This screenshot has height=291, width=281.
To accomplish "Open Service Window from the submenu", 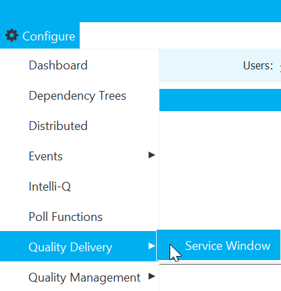I will 218,245.
